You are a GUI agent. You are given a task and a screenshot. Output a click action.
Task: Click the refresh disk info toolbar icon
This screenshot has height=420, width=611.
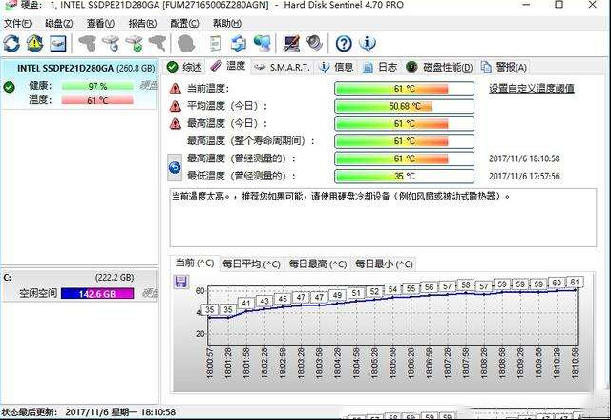pos(11,43)
